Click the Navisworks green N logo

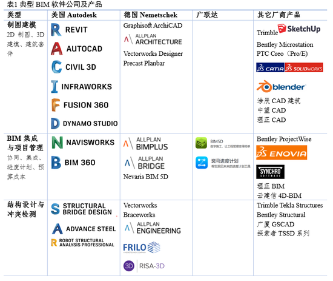58,143
